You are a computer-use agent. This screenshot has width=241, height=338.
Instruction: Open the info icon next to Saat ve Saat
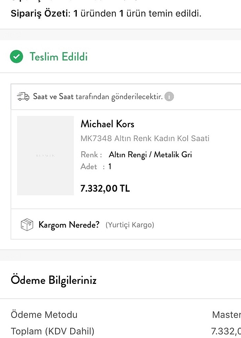click(x=169, y=97)
